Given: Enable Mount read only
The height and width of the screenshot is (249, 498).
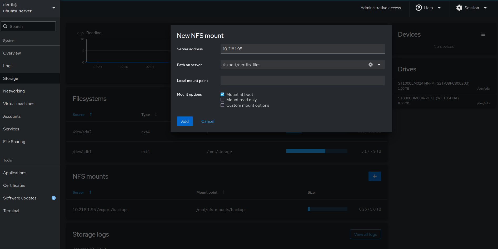Looking at the screenshot, I should coord(222,100).
